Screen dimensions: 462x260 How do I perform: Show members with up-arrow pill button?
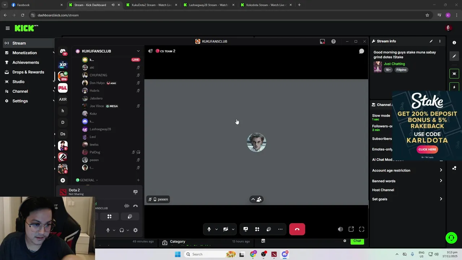256,199
